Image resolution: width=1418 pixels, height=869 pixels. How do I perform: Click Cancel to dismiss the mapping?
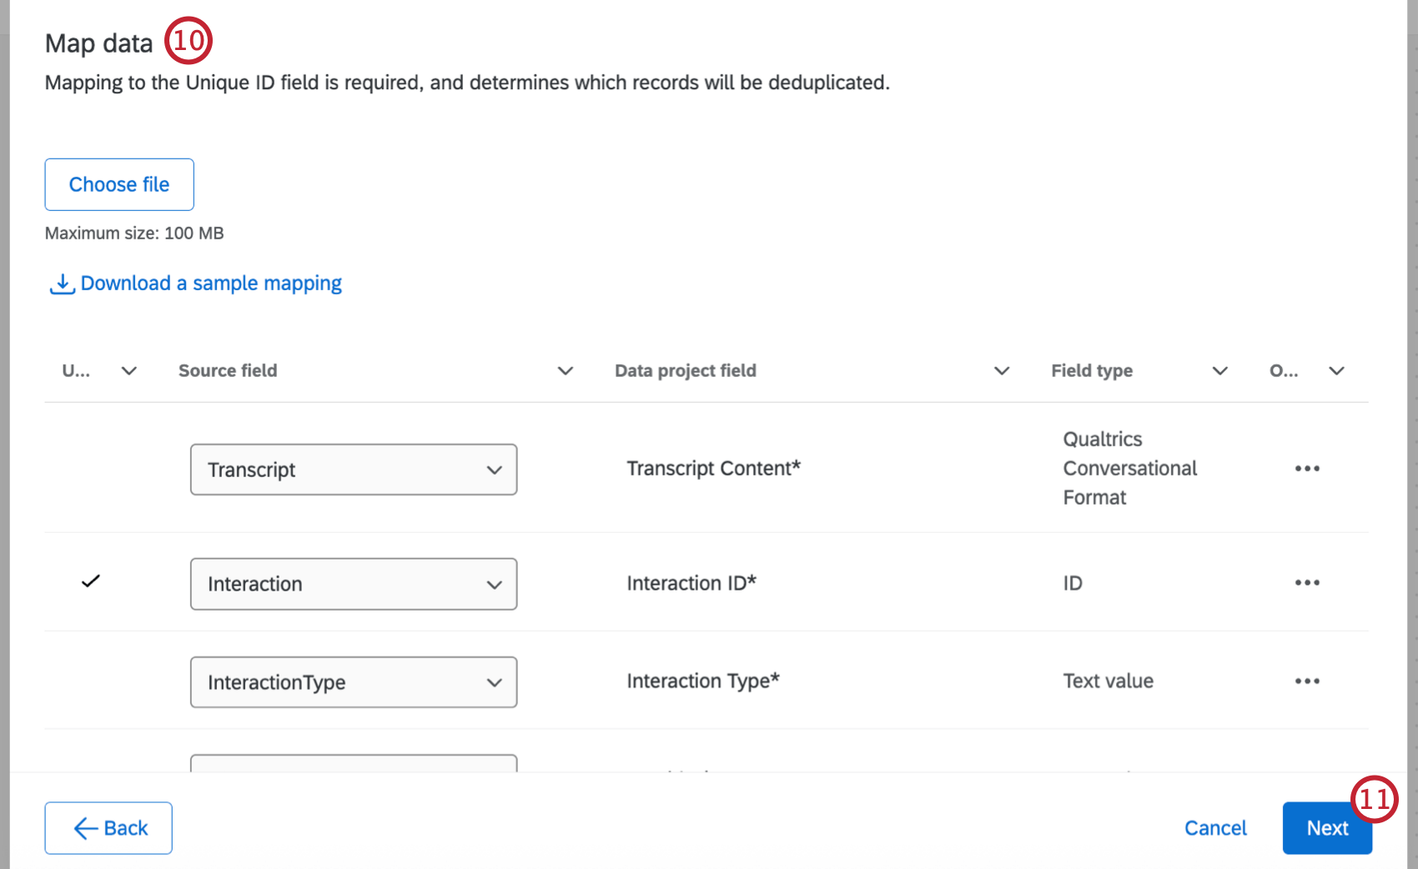pos(1215,828)
